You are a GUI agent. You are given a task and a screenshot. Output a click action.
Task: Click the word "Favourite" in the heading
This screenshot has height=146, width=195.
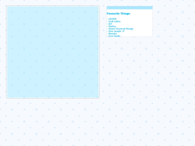[x=113, y=14]
